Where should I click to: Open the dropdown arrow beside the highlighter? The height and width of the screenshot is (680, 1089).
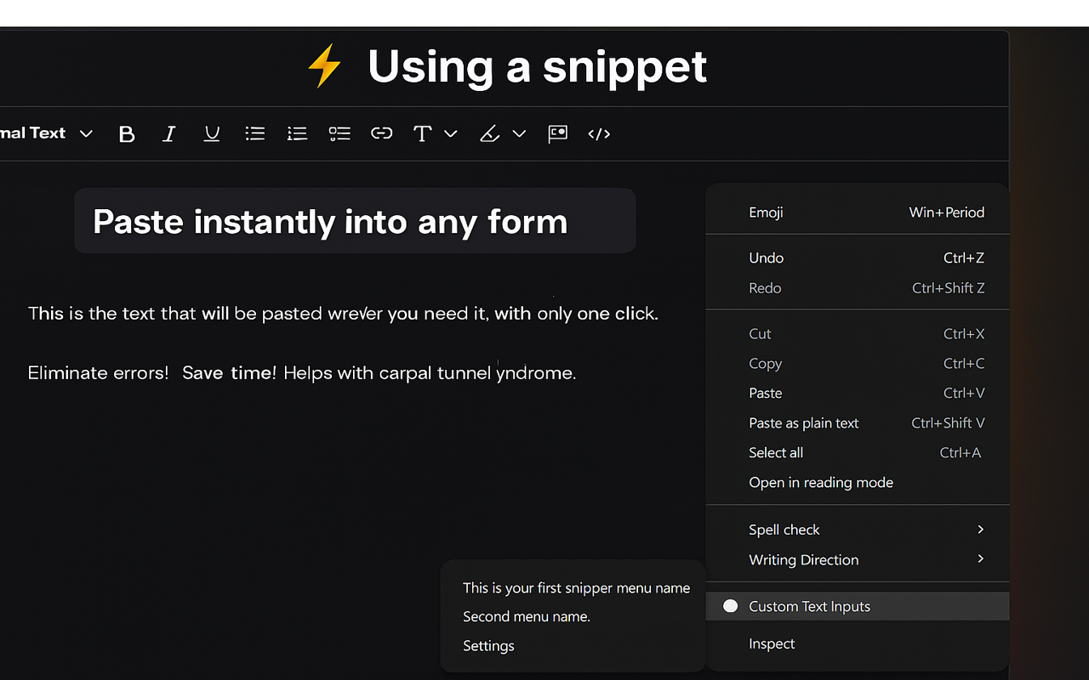click(x=519, y=134)
